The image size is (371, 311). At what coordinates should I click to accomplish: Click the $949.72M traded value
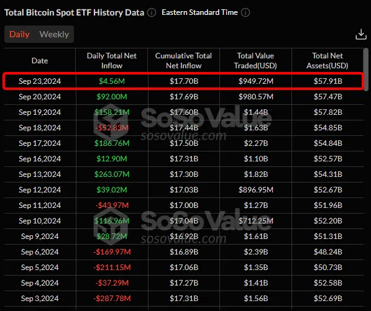click(x=256, y=81)
